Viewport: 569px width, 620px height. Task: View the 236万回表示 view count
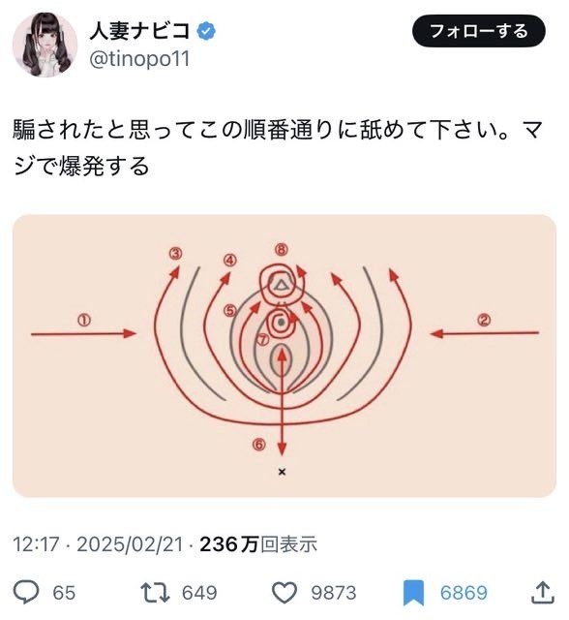(x=258, y=544)
